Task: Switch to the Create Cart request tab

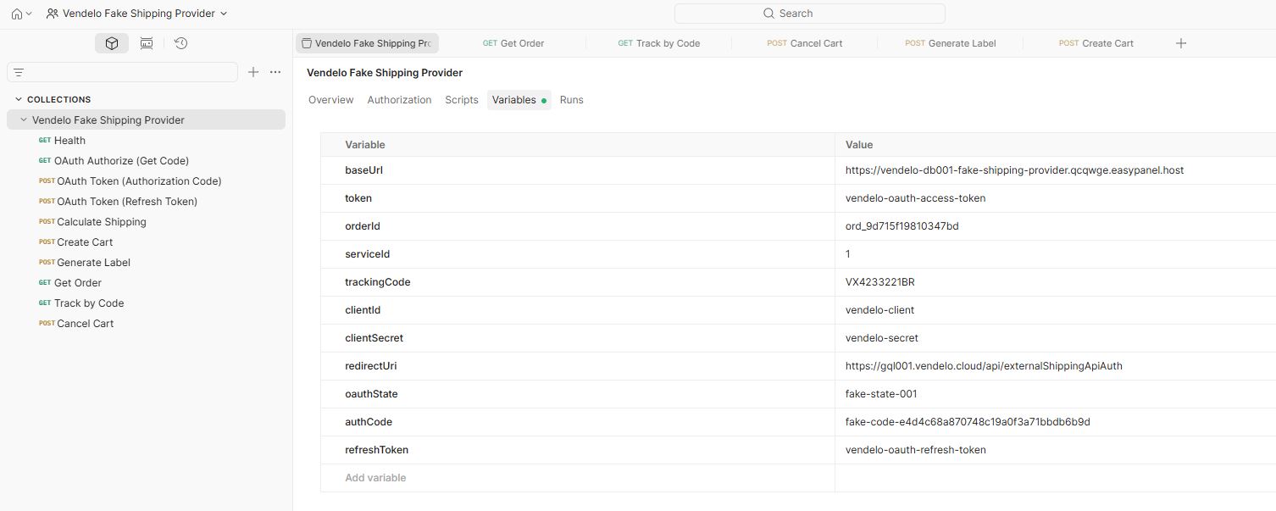Action: coord(1096,42)
